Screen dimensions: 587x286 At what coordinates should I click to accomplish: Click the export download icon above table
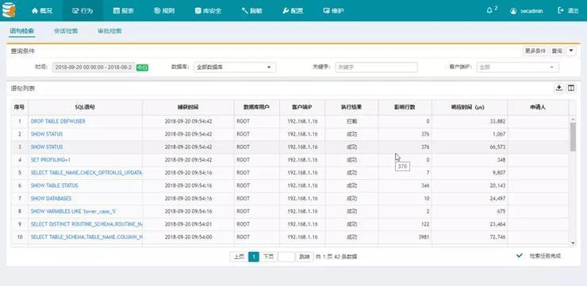[559, 88]
